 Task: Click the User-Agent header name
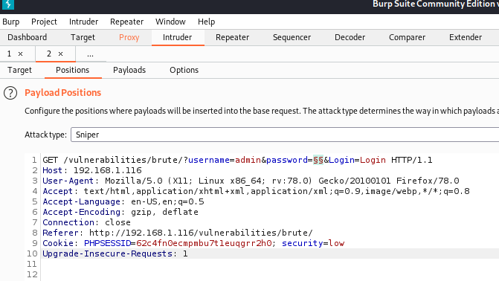coord(68,181)
